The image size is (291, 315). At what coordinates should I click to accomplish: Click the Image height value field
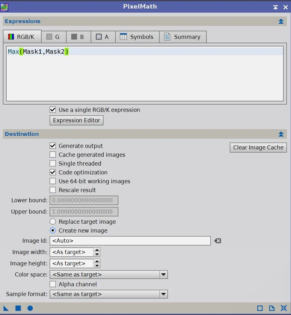point(72,264)
